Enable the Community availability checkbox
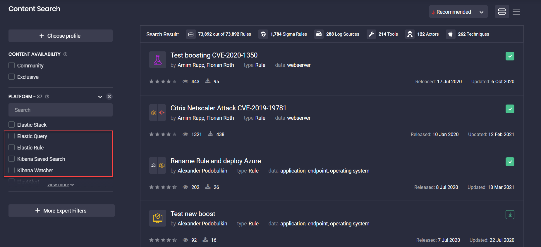 point(12,65)
